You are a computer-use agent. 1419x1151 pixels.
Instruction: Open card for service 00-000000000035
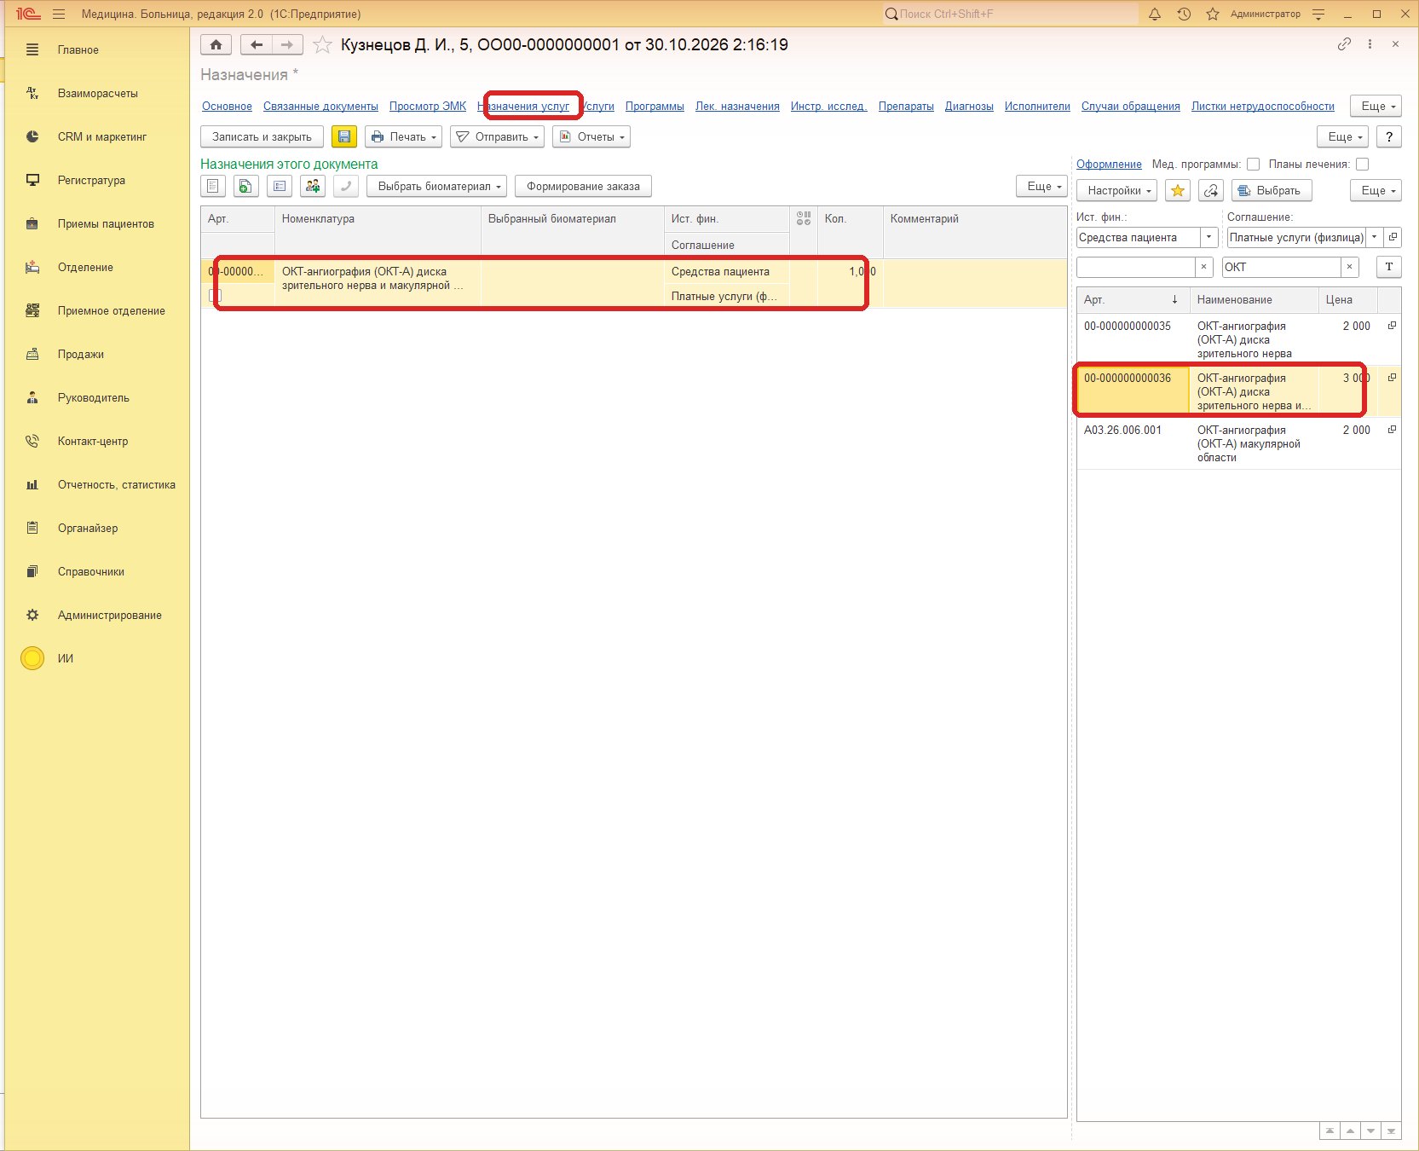1392,326
